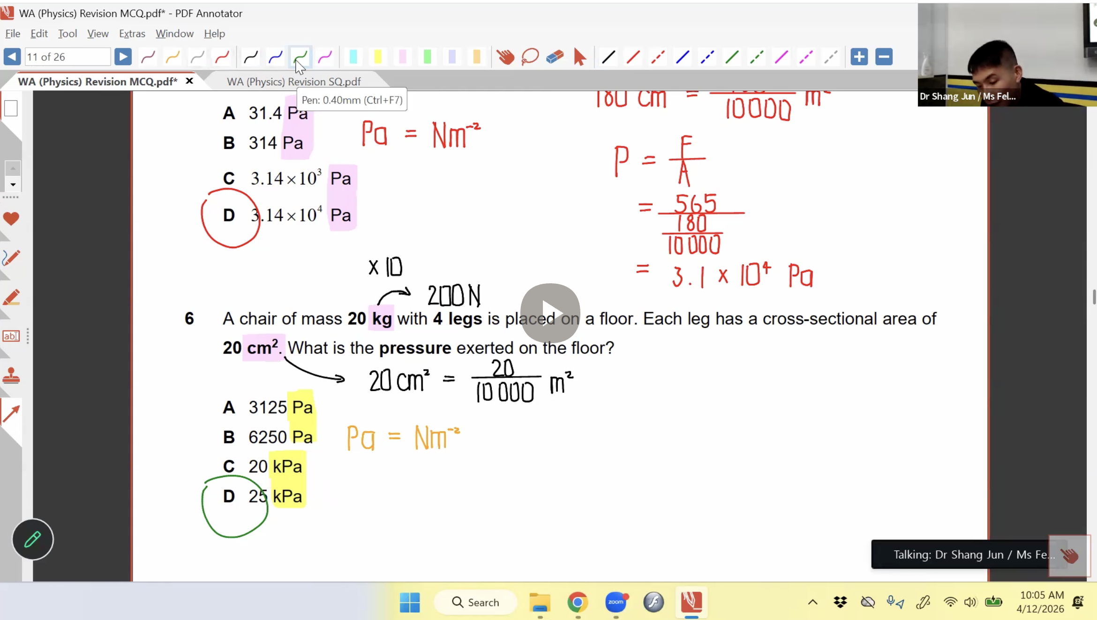
Task: Select the green dashed line tool
Action: click(x=756, y=57)
